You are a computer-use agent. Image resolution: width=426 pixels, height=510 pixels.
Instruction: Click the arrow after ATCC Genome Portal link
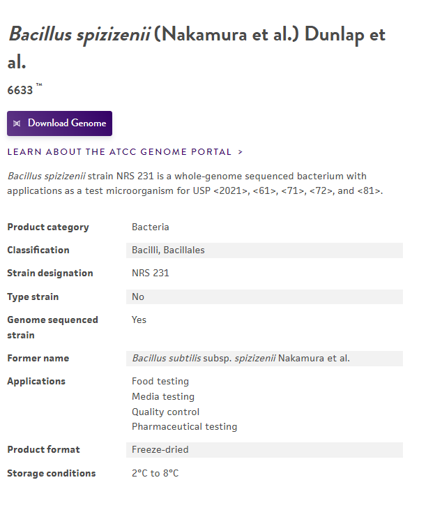click(x=240, y=151)
